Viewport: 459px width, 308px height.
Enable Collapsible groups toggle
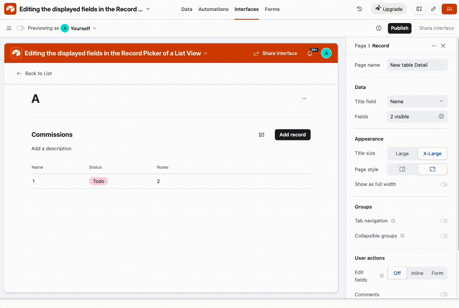(x=444, y=236)
